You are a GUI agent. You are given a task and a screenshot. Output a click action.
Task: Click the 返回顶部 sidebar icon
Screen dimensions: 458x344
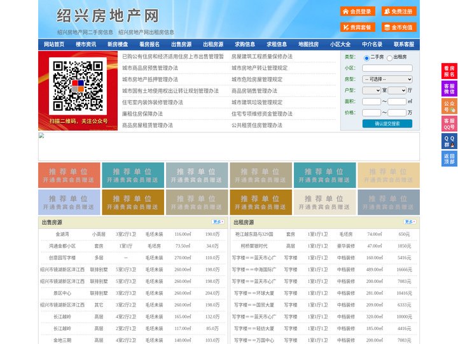click(x=449, y=159)
